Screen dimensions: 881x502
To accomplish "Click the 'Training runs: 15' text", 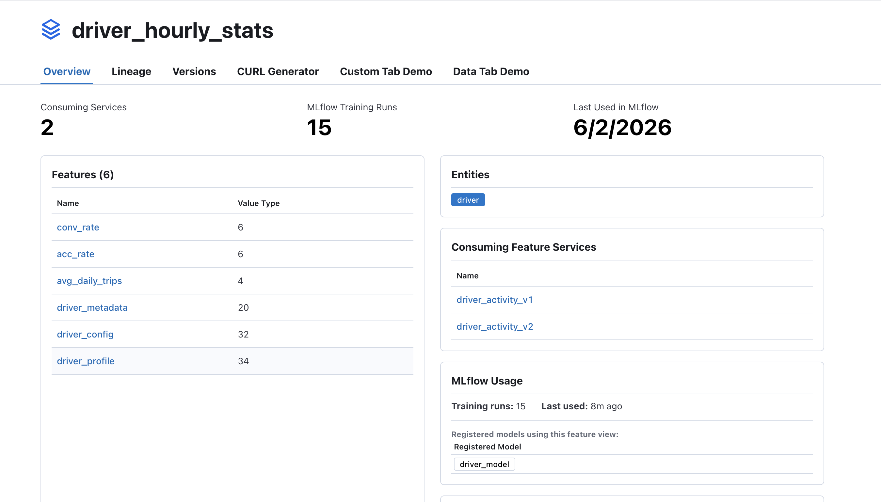I will click(488, 406).
